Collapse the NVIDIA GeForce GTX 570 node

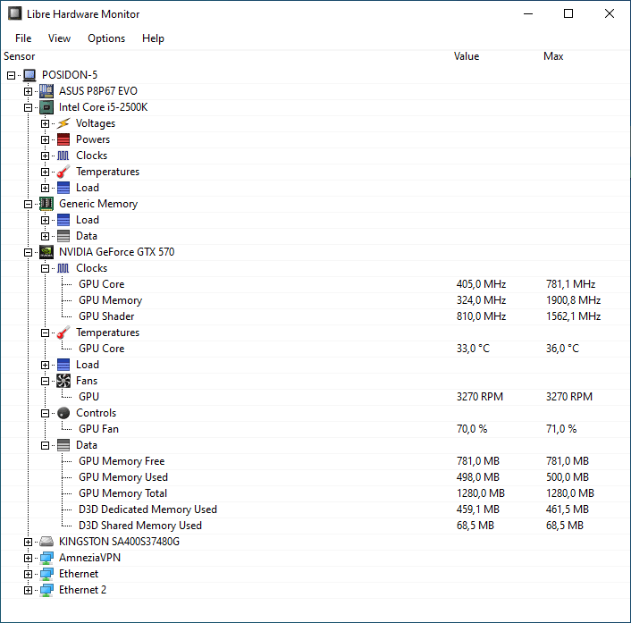click(29, 252)
